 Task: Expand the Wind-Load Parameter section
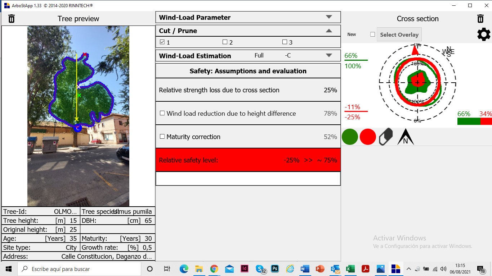[x=328, y=17]
